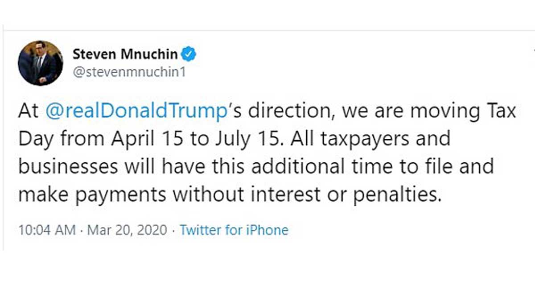Open the Twitter for iPhone source link
This screenshot has width=535, height=281.
(x=234, y=230)
